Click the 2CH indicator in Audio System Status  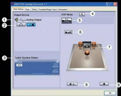point(19,65)
